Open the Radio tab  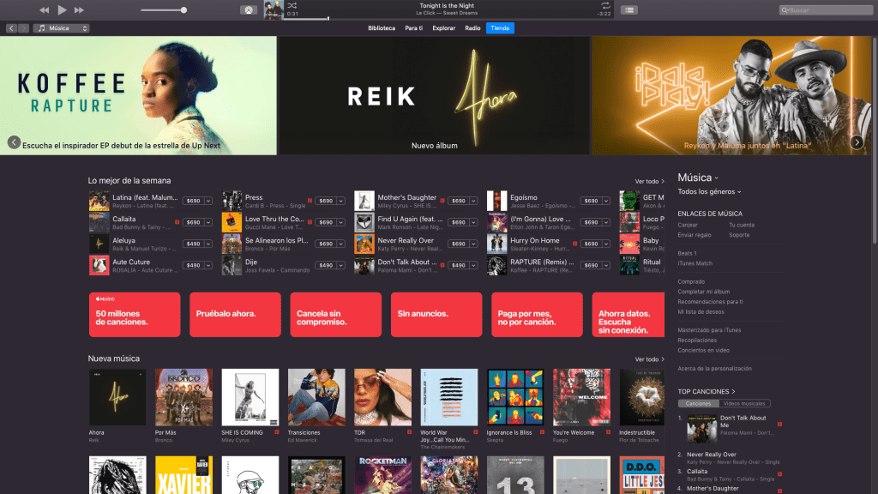click(x=472, y=28)
